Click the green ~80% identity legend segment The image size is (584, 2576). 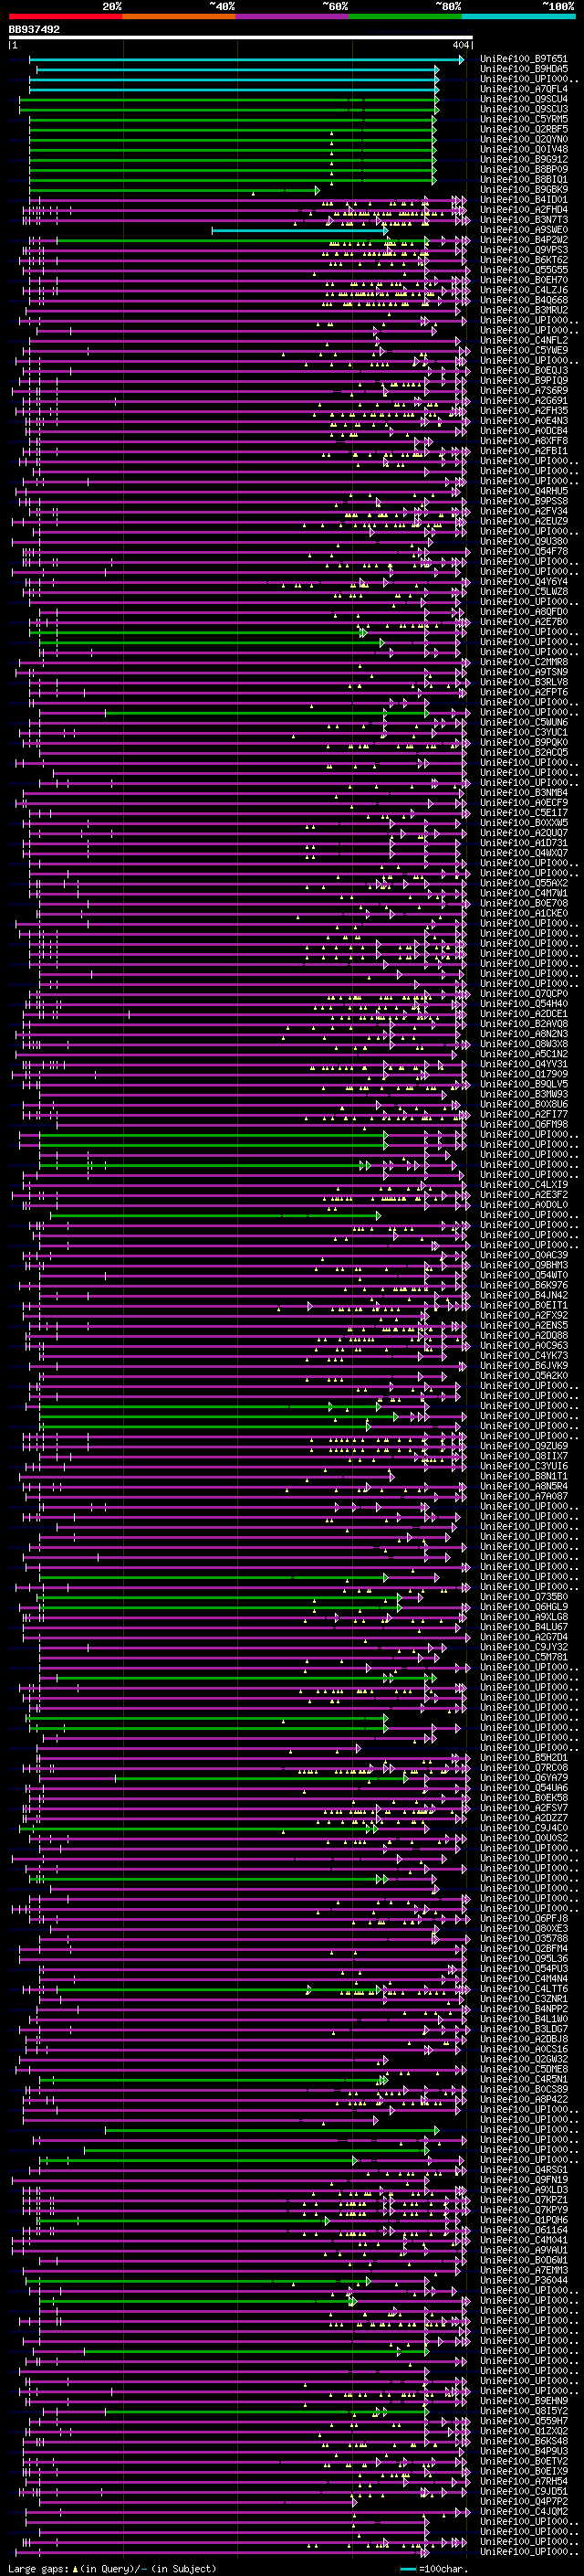(x=405, y=16)
